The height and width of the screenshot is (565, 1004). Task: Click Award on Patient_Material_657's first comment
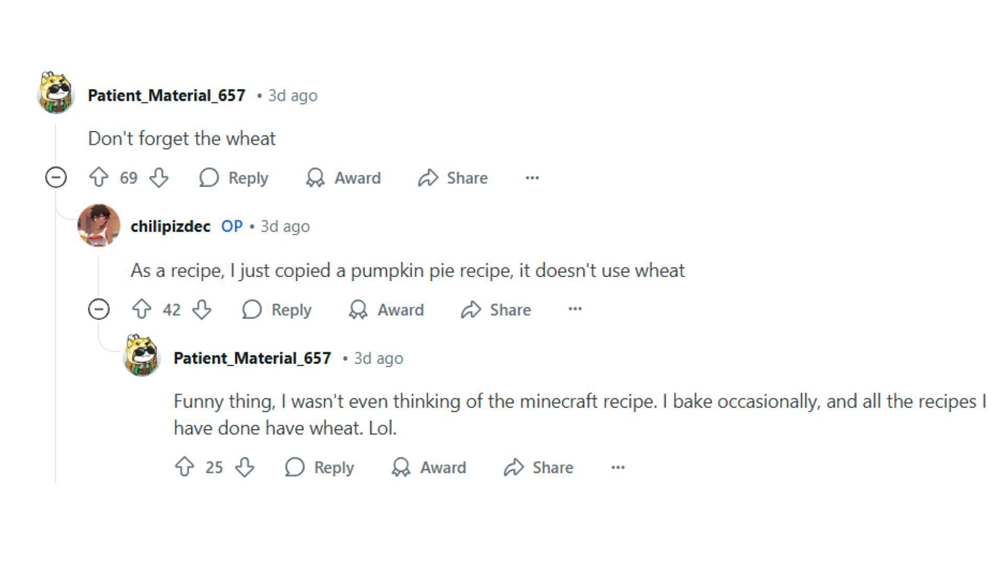[x=345, y=177]
